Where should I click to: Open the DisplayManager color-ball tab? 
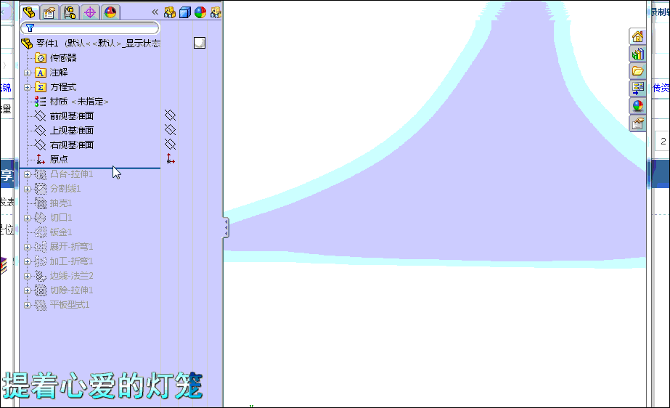point(110,12)
